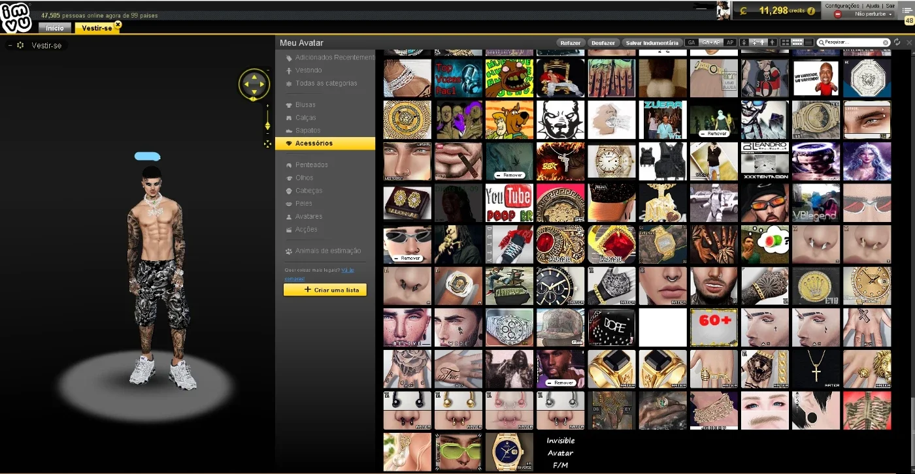
Task: Select the Scooby-Doo item thumbnail
Action: click(x=509, y=120)
